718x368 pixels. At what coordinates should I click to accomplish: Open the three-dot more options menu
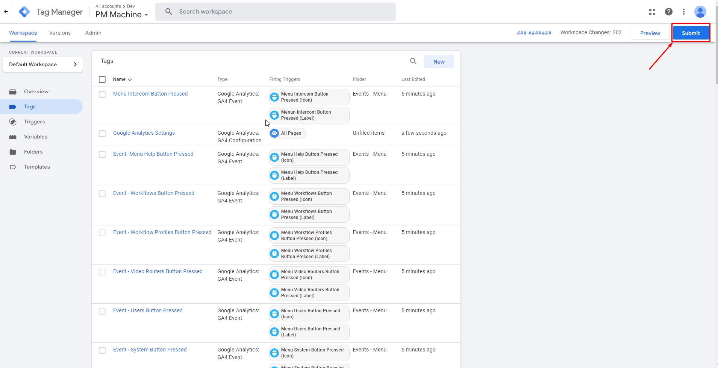tap(684, 12)
